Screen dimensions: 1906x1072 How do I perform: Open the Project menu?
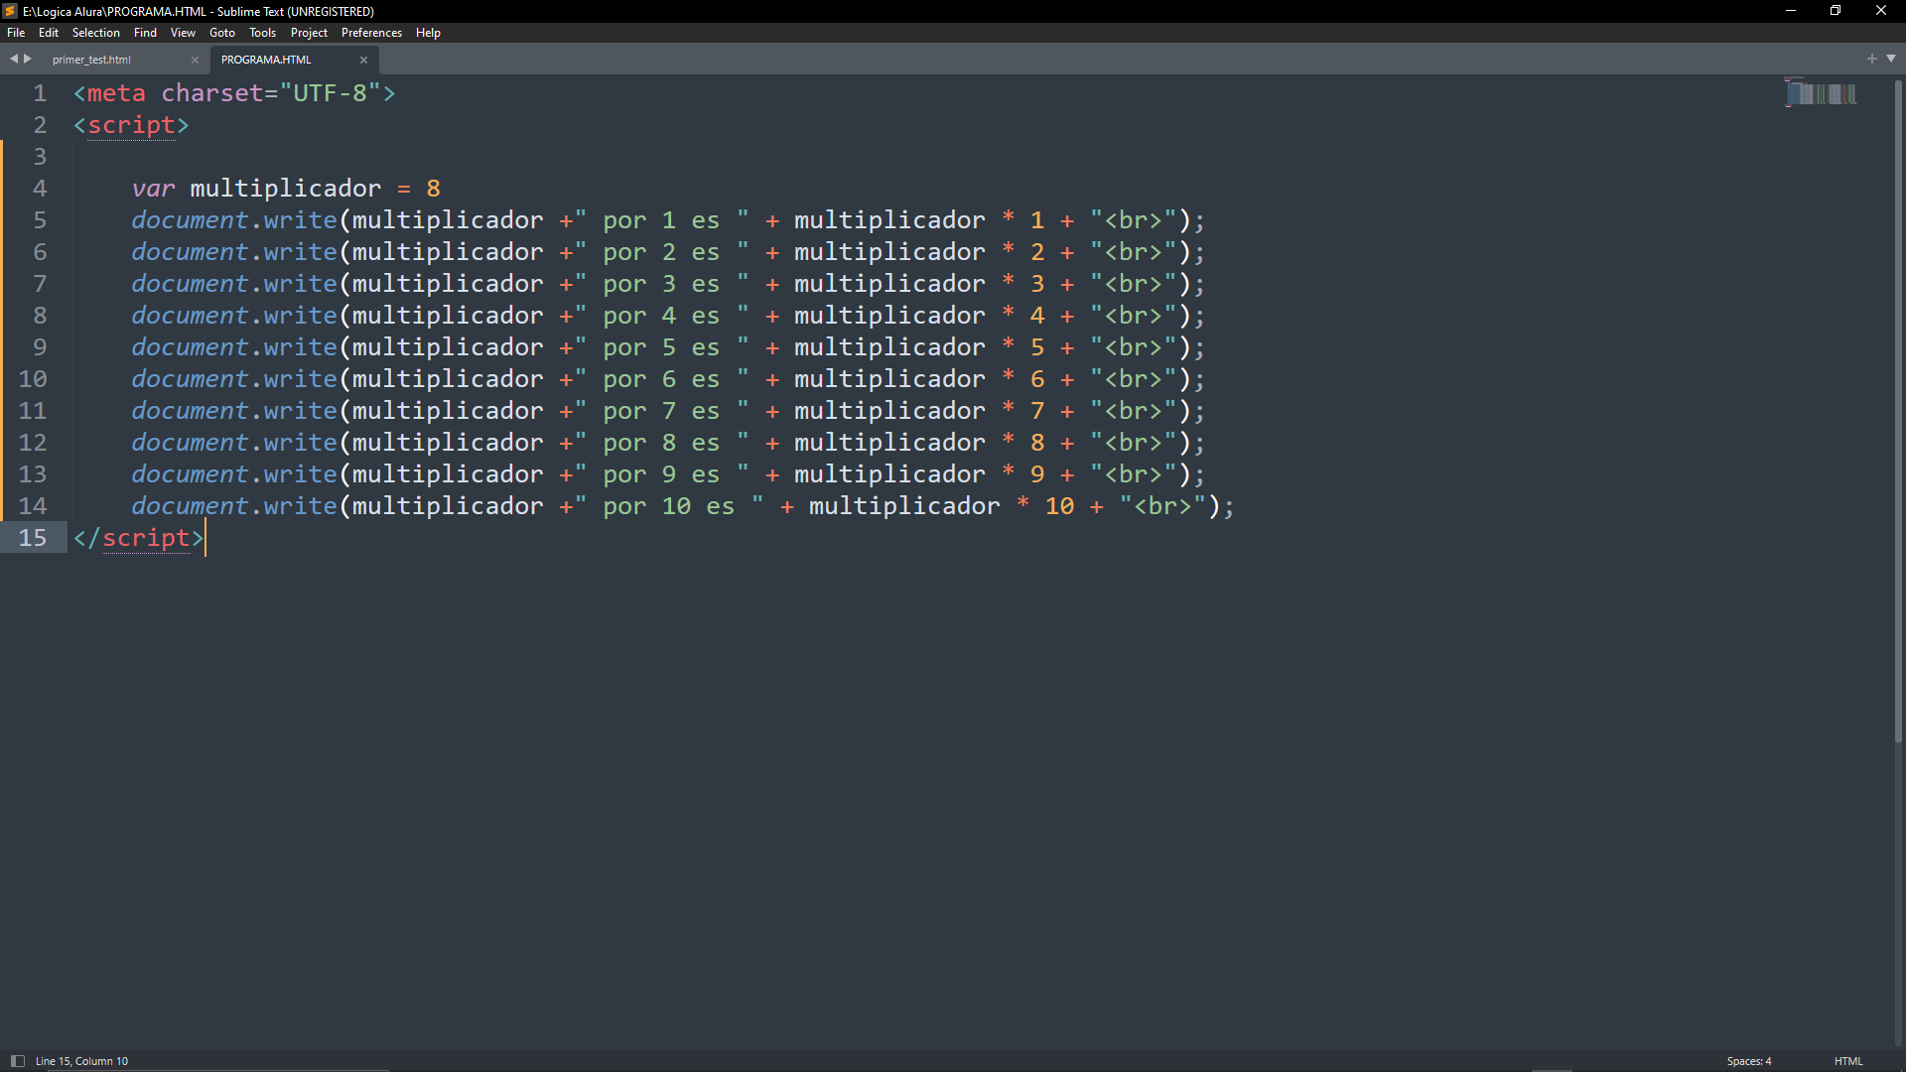309,33
